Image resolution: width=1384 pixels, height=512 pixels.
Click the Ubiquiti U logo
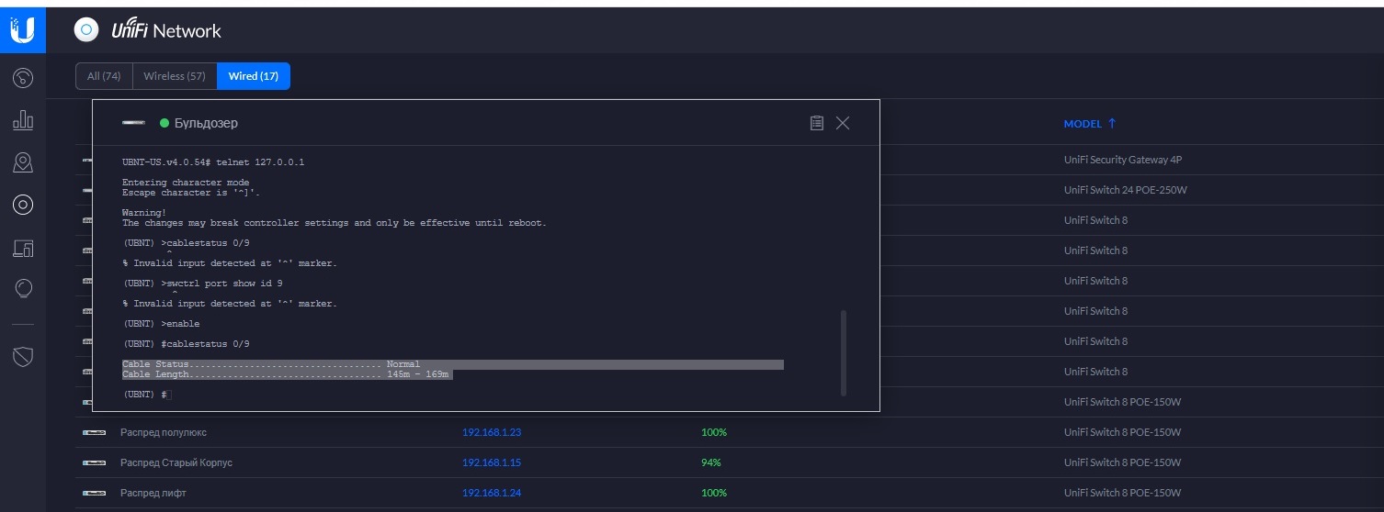coord(22,31)
